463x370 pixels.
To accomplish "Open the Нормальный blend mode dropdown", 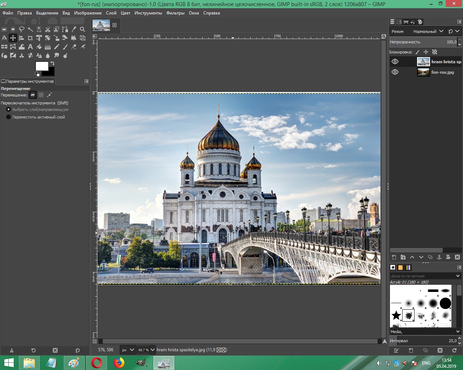I will (427, 31).
